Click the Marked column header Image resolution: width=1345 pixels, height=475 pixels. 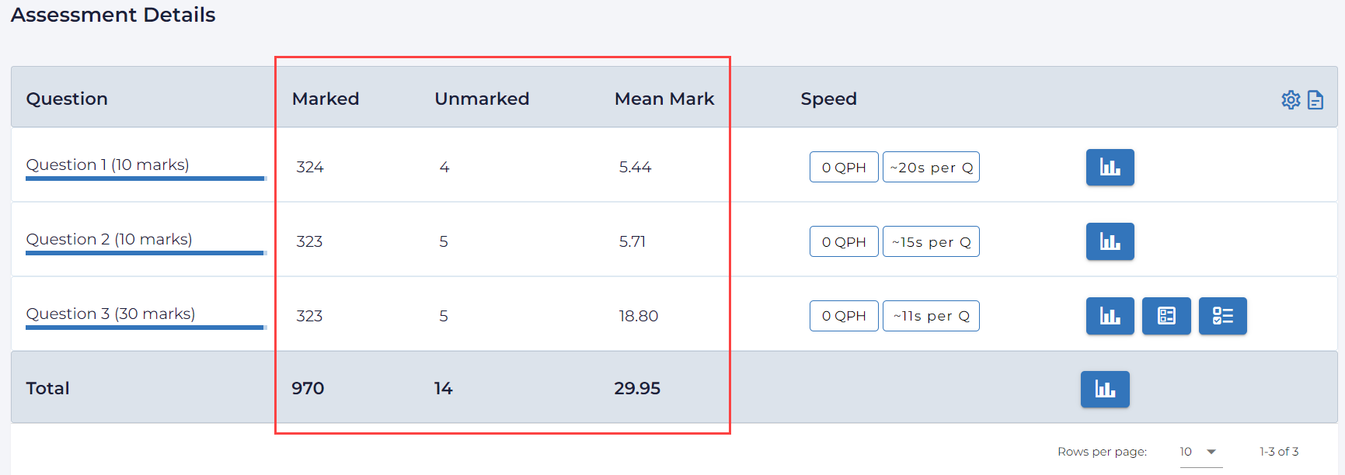click(326, 99)
